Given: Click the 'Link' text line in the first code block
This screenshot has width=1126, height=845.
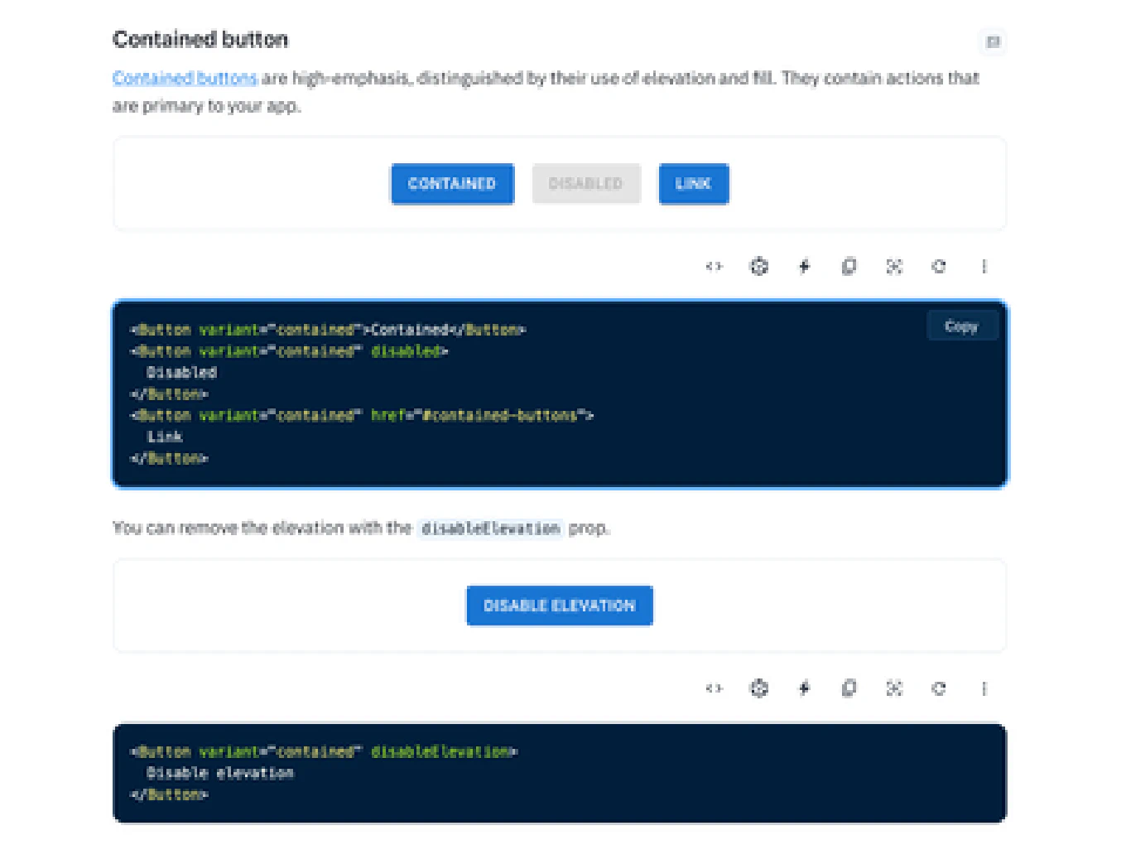Looking at the screenshot, I should (165, 437).
